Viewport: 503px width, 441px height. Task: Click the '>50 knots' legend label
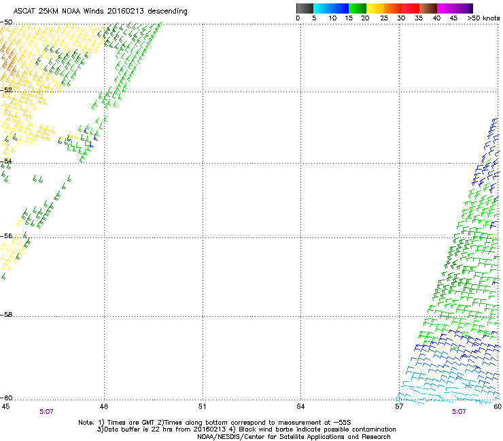(483, 18)
